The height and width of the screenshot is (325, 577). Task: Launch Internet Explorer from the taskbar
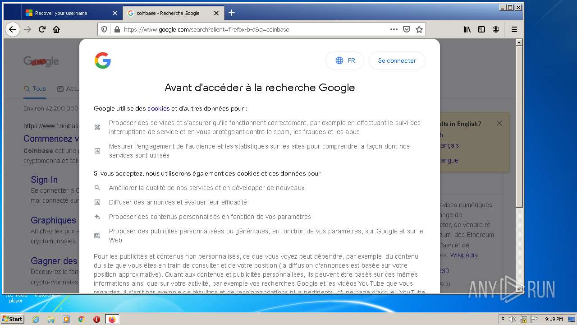[36, 319]
